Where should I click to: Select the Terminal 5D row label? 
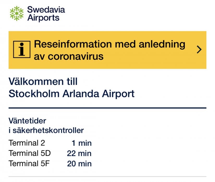pos(30,153)
